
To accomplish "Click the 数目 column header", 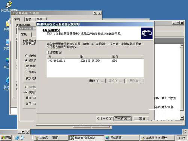I will [x=127, y=57].
